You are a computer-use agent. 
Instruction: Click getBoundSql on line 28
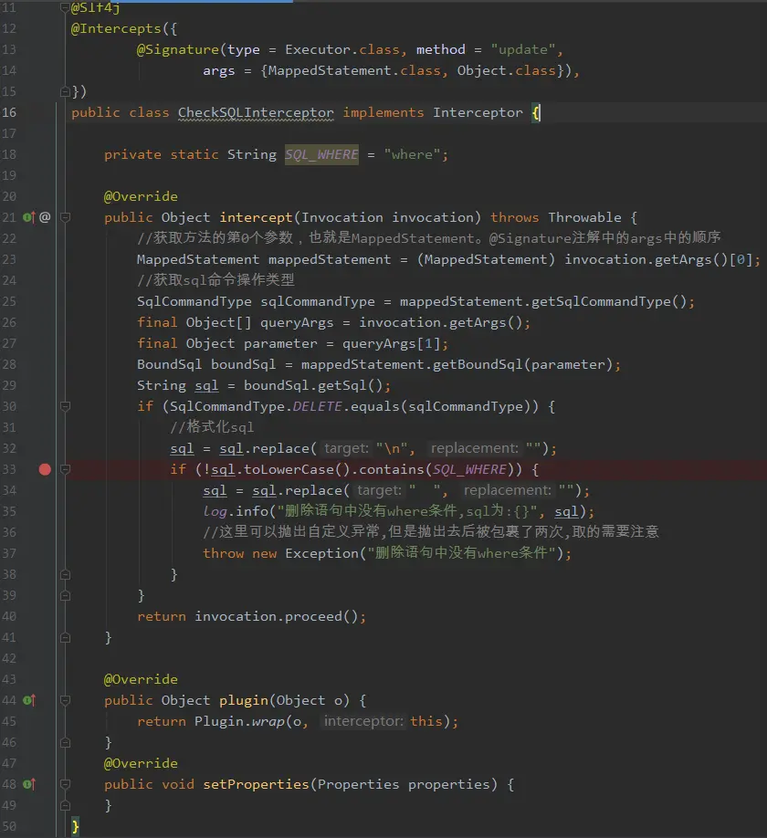[478, 364]
